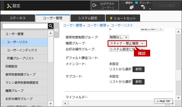The height and width of the screenshot is (107, 182).
Task: Select お好み操作グループ in the side menu
Action: click(24, 99)
